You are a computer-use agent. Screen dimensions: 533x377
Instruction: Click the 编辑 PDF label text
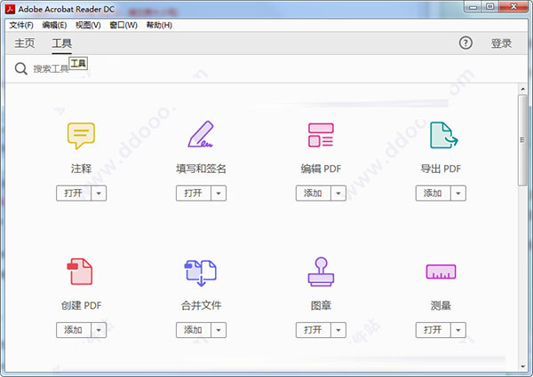click(321, 169)
